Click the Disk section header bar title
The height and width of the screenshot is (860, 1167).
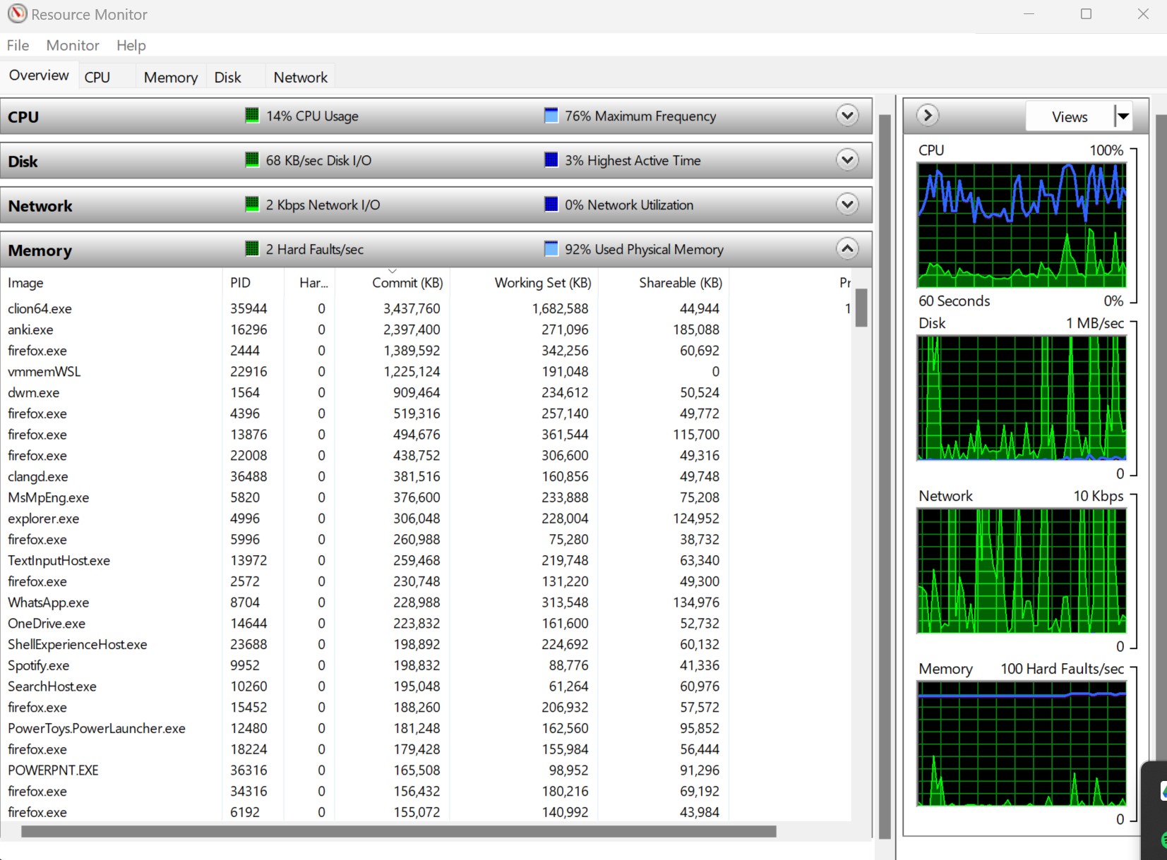(x=23, y=162)
